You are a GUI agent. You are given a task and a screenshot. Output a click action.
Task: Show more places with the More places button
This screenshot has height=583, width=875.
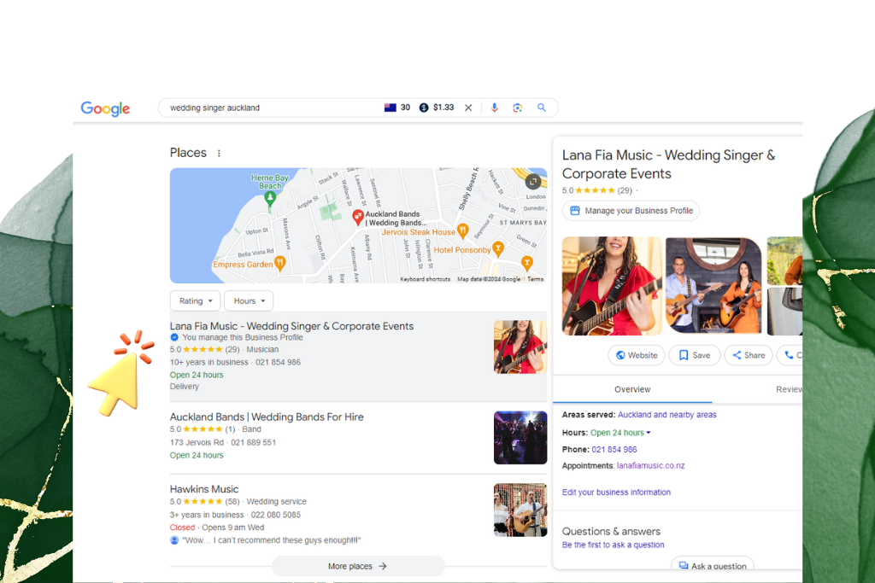point(358,566)
